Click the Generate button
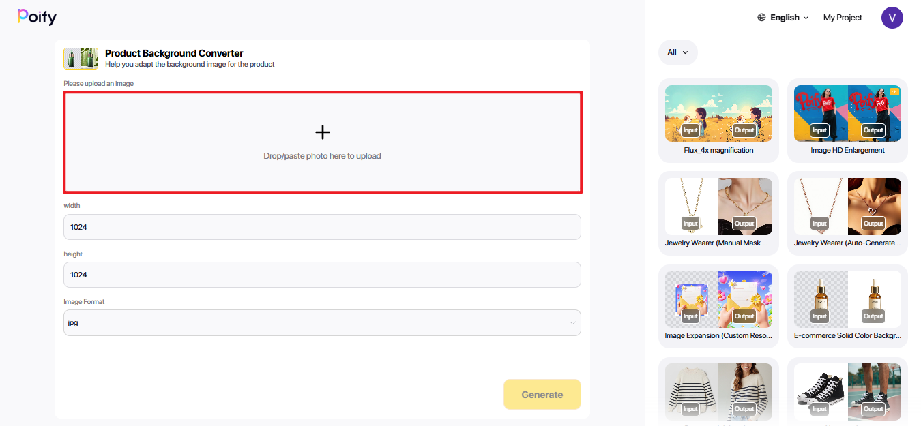Screen dimensions: 921x426 [x=542, y=395]
